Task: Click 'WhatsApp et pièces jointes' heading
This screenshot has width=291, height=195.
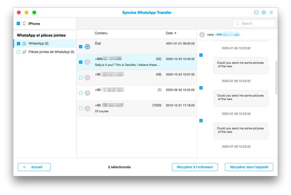Action: pos(41,35)
